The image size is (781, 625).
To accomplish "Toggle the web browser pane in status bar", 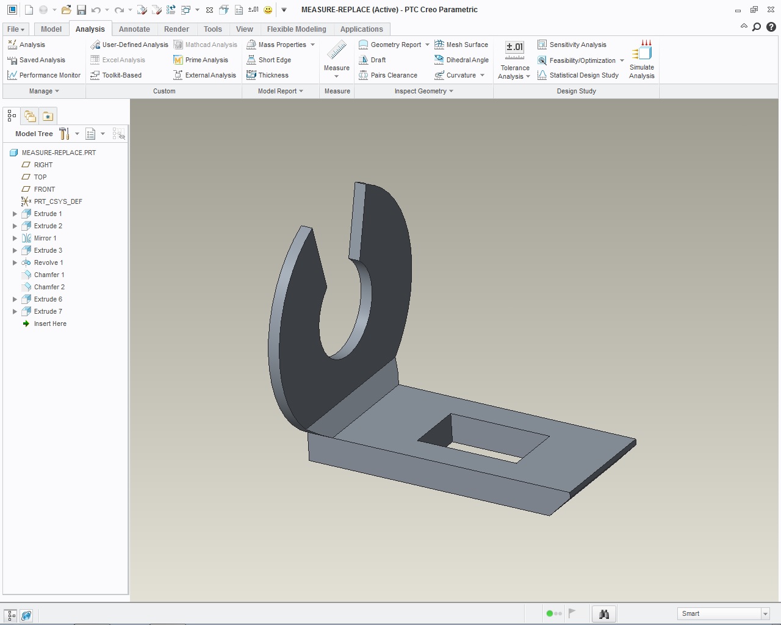I will pyautogui.click(x=26, y=616).
